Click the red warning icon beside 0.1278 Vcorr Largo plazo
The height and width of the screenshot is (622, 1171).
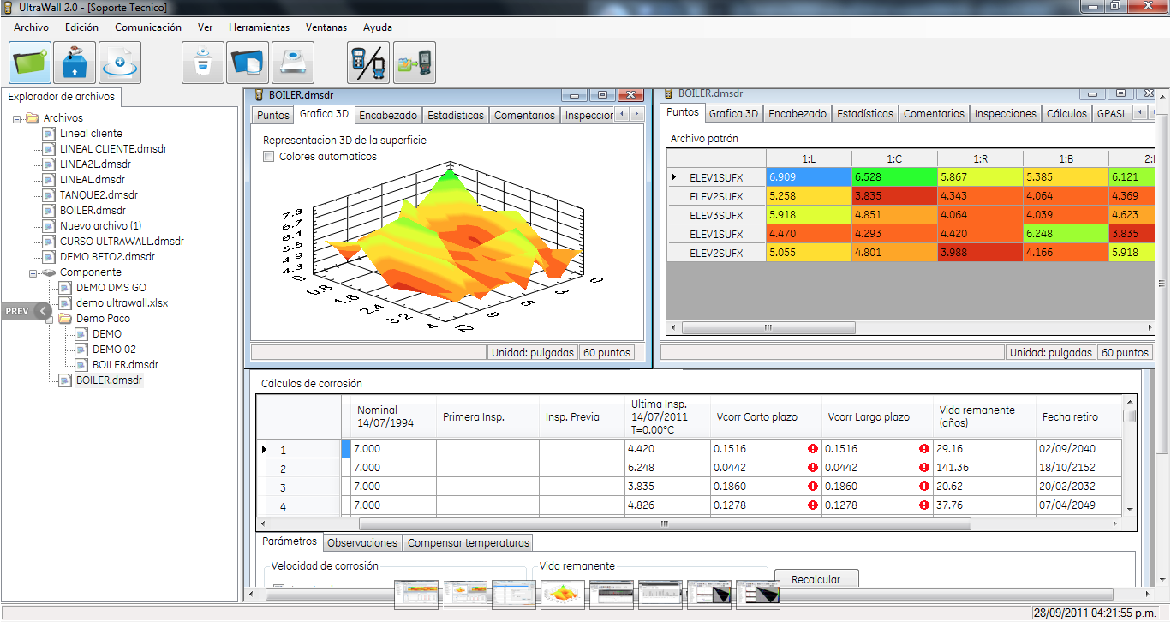[924, 505]
